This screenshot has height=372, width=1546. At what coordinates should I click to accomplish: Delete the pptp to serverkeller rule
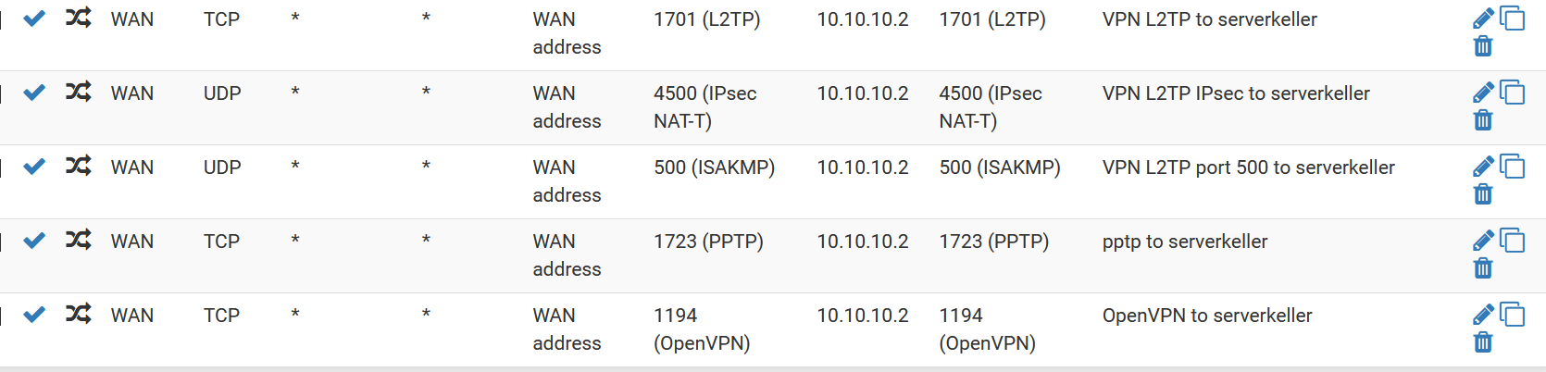tap(1483, 268)
